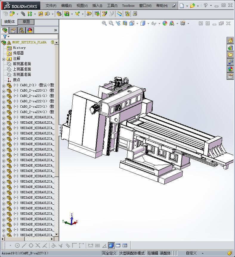This screenshot has height=257, width=235.
Task: Switch to the 草图 tab
Action: click(x=26, y=22)
